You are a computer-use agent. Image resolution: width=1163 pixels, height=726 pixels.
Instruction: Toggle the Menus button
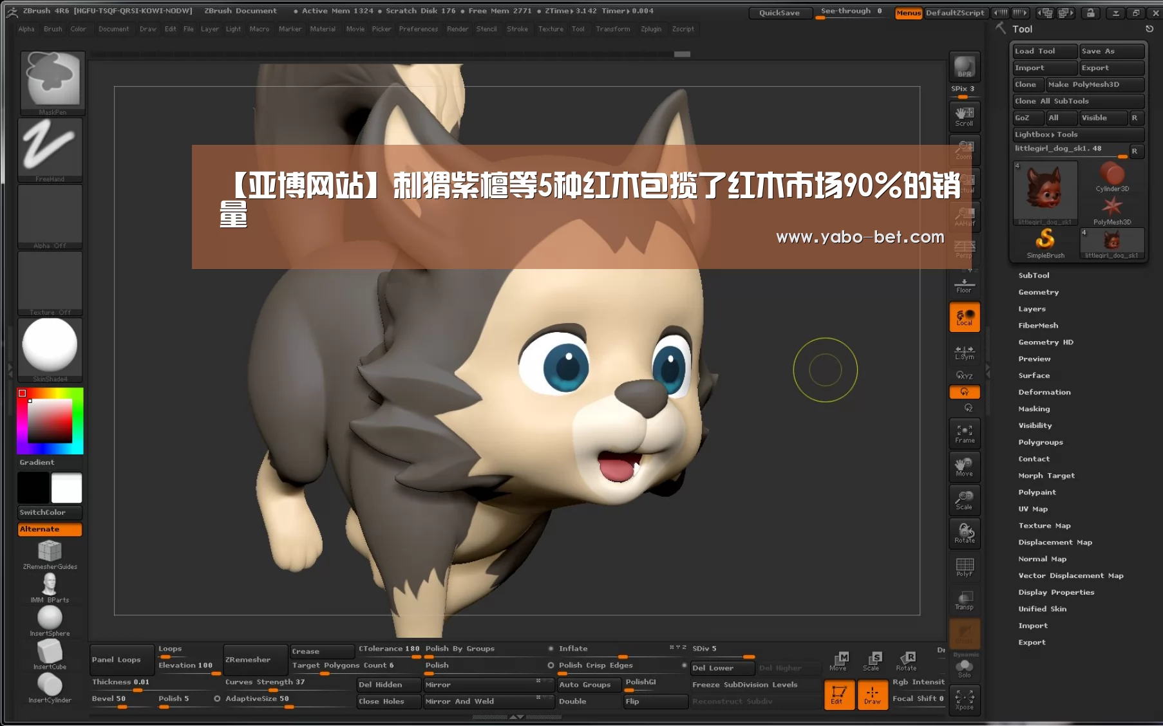click(909, 13)
